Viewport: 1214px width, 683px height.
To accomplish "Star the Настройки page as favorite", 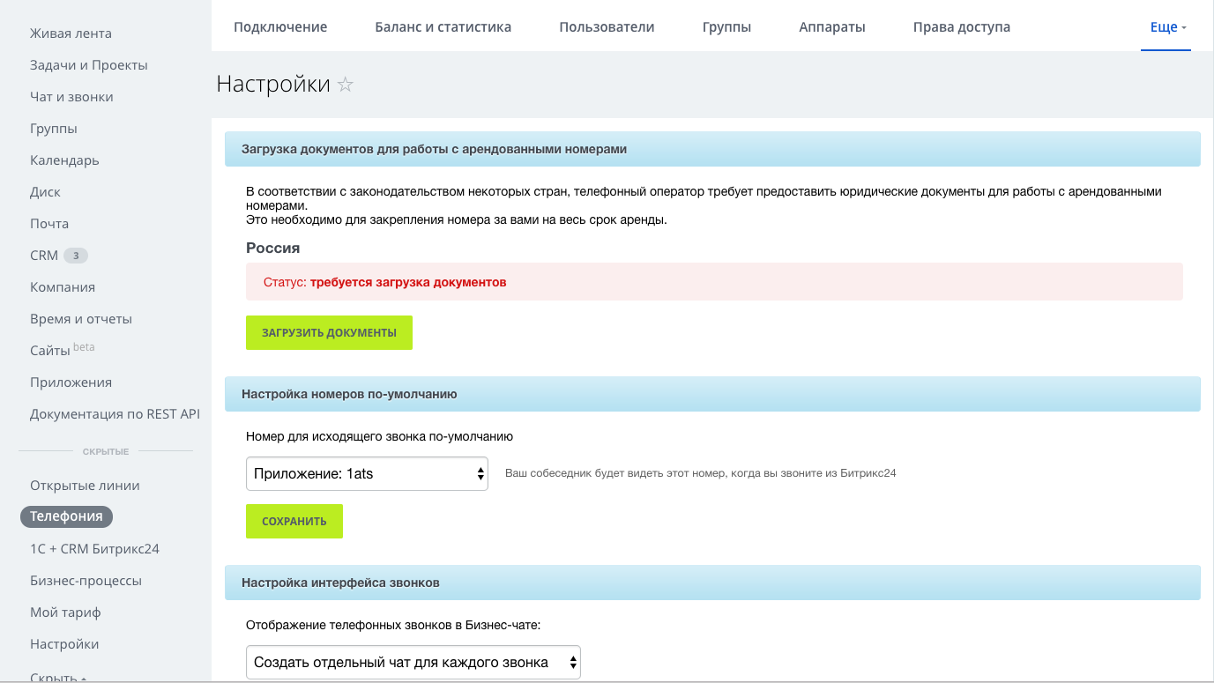I will 346,85.
